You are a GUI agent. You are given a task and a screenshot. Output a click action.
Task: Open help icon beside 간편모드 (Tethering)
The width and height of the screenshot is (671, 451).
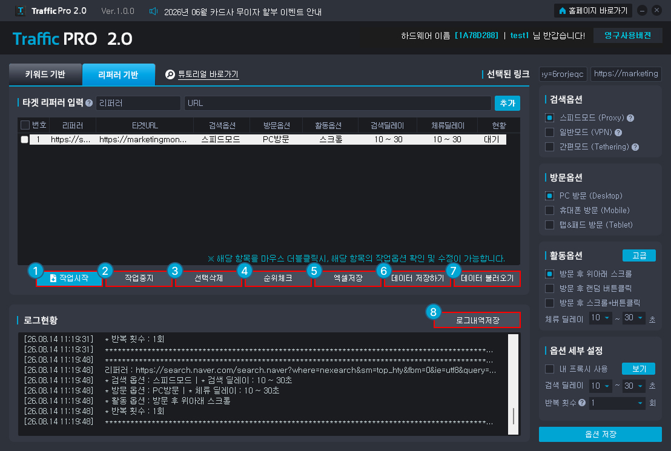click(x=635, y=147)
